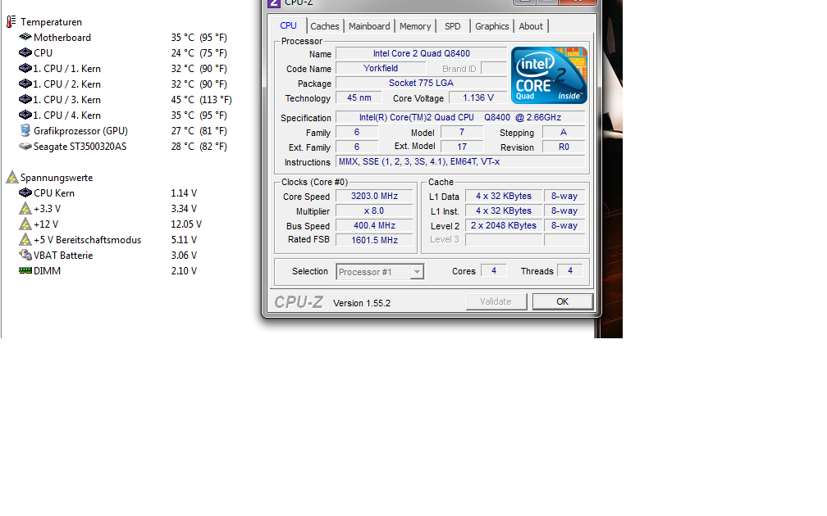
Task: Click the 12.05 V reading
Action: 186,224
